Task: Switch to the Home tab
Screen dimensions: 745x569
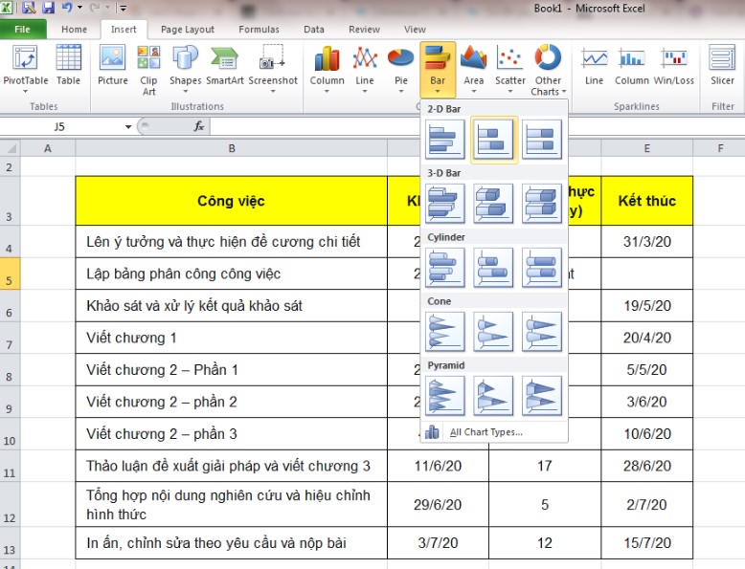Action: coord(74,30)
